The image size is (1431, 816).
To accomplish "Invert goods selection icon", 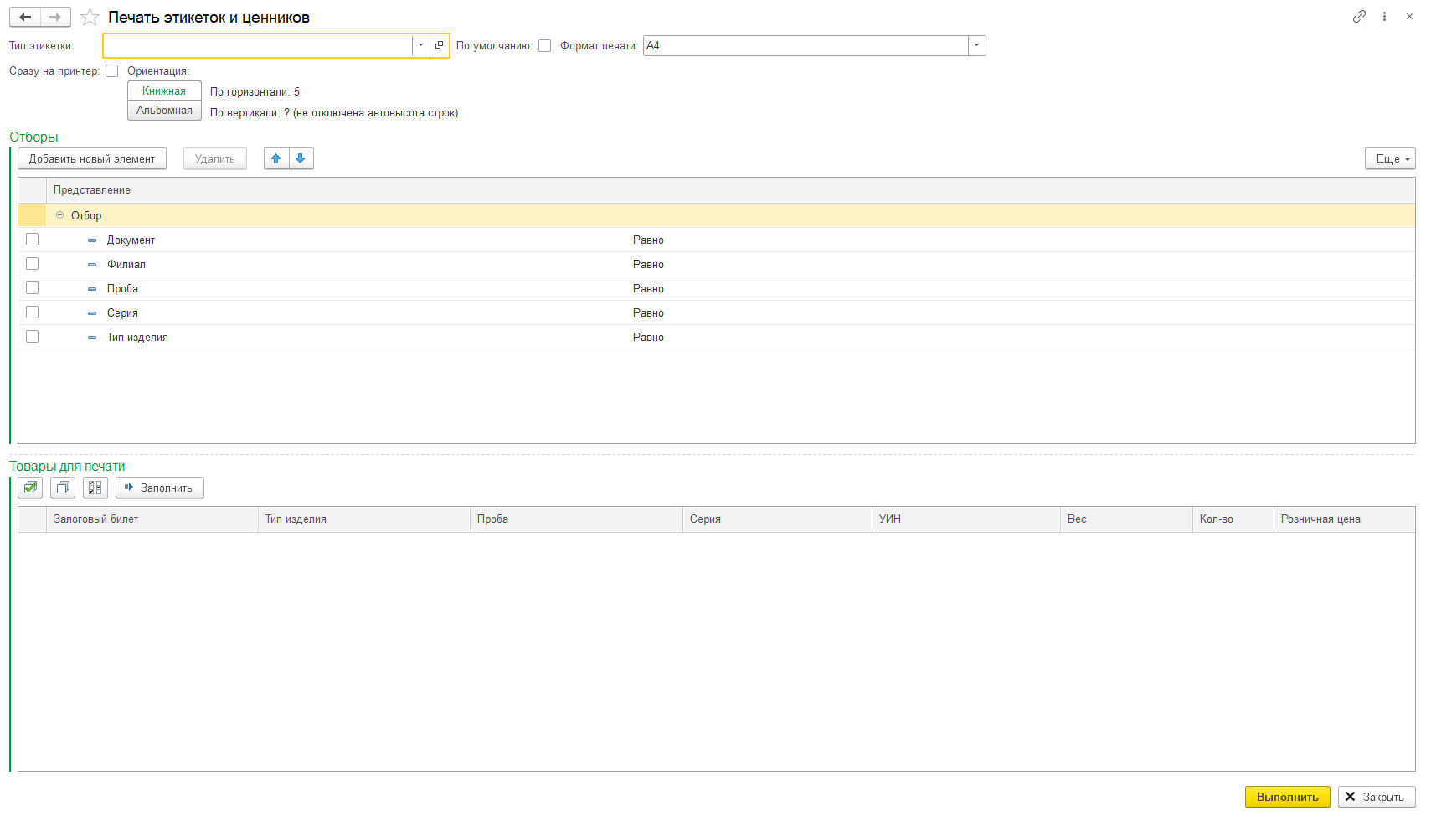I will point(95,488).
